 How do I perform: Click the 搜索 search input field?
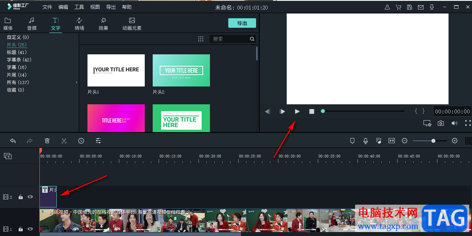coord(230,39)
